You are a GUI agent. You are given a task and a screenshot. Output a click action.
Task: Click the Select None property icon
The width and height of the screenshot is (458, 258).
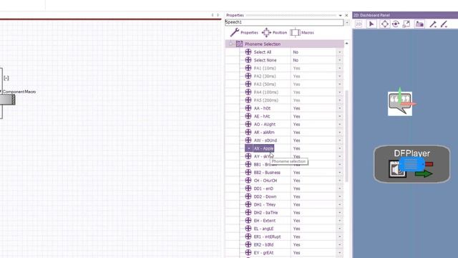point(248,60)
